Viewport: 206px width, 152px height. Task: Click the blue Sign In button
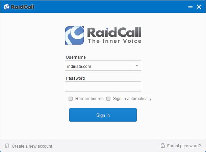[103, 115]
